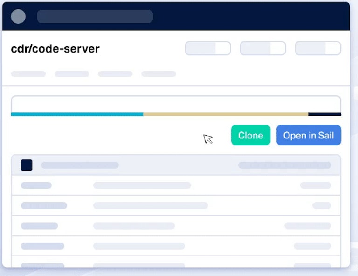Click the dark navy segment of language bar
This screenshot has width=358, height=276.
tap(324, 114)
